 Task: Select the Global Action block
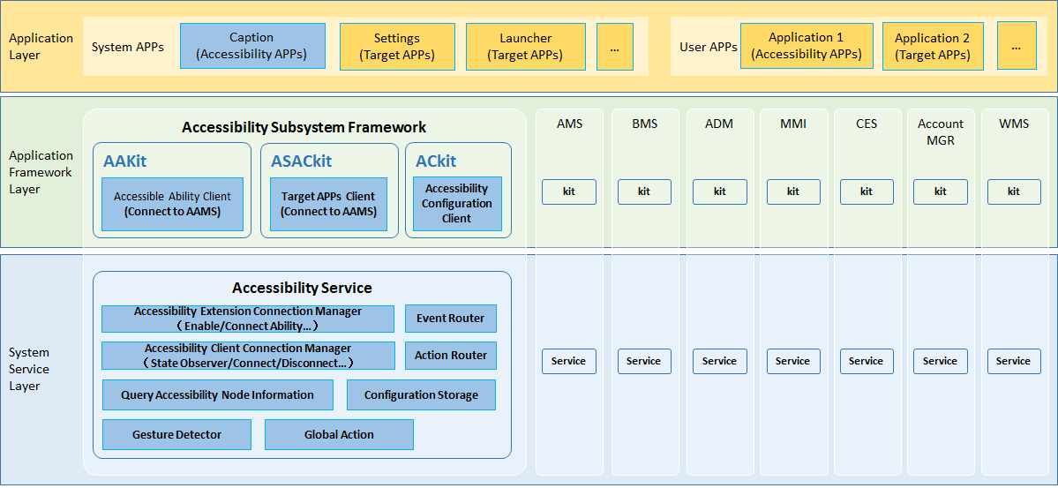click(x=339, y=434)
